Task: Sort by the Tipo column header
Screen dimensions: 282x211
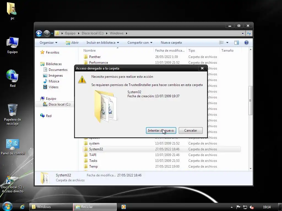Action: click(x=203, y=51)
